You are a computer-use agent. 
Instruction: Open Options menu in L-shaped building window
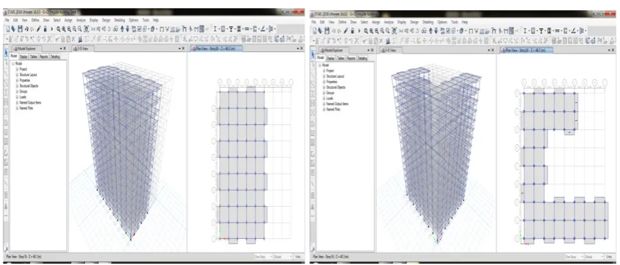(442, 22)
